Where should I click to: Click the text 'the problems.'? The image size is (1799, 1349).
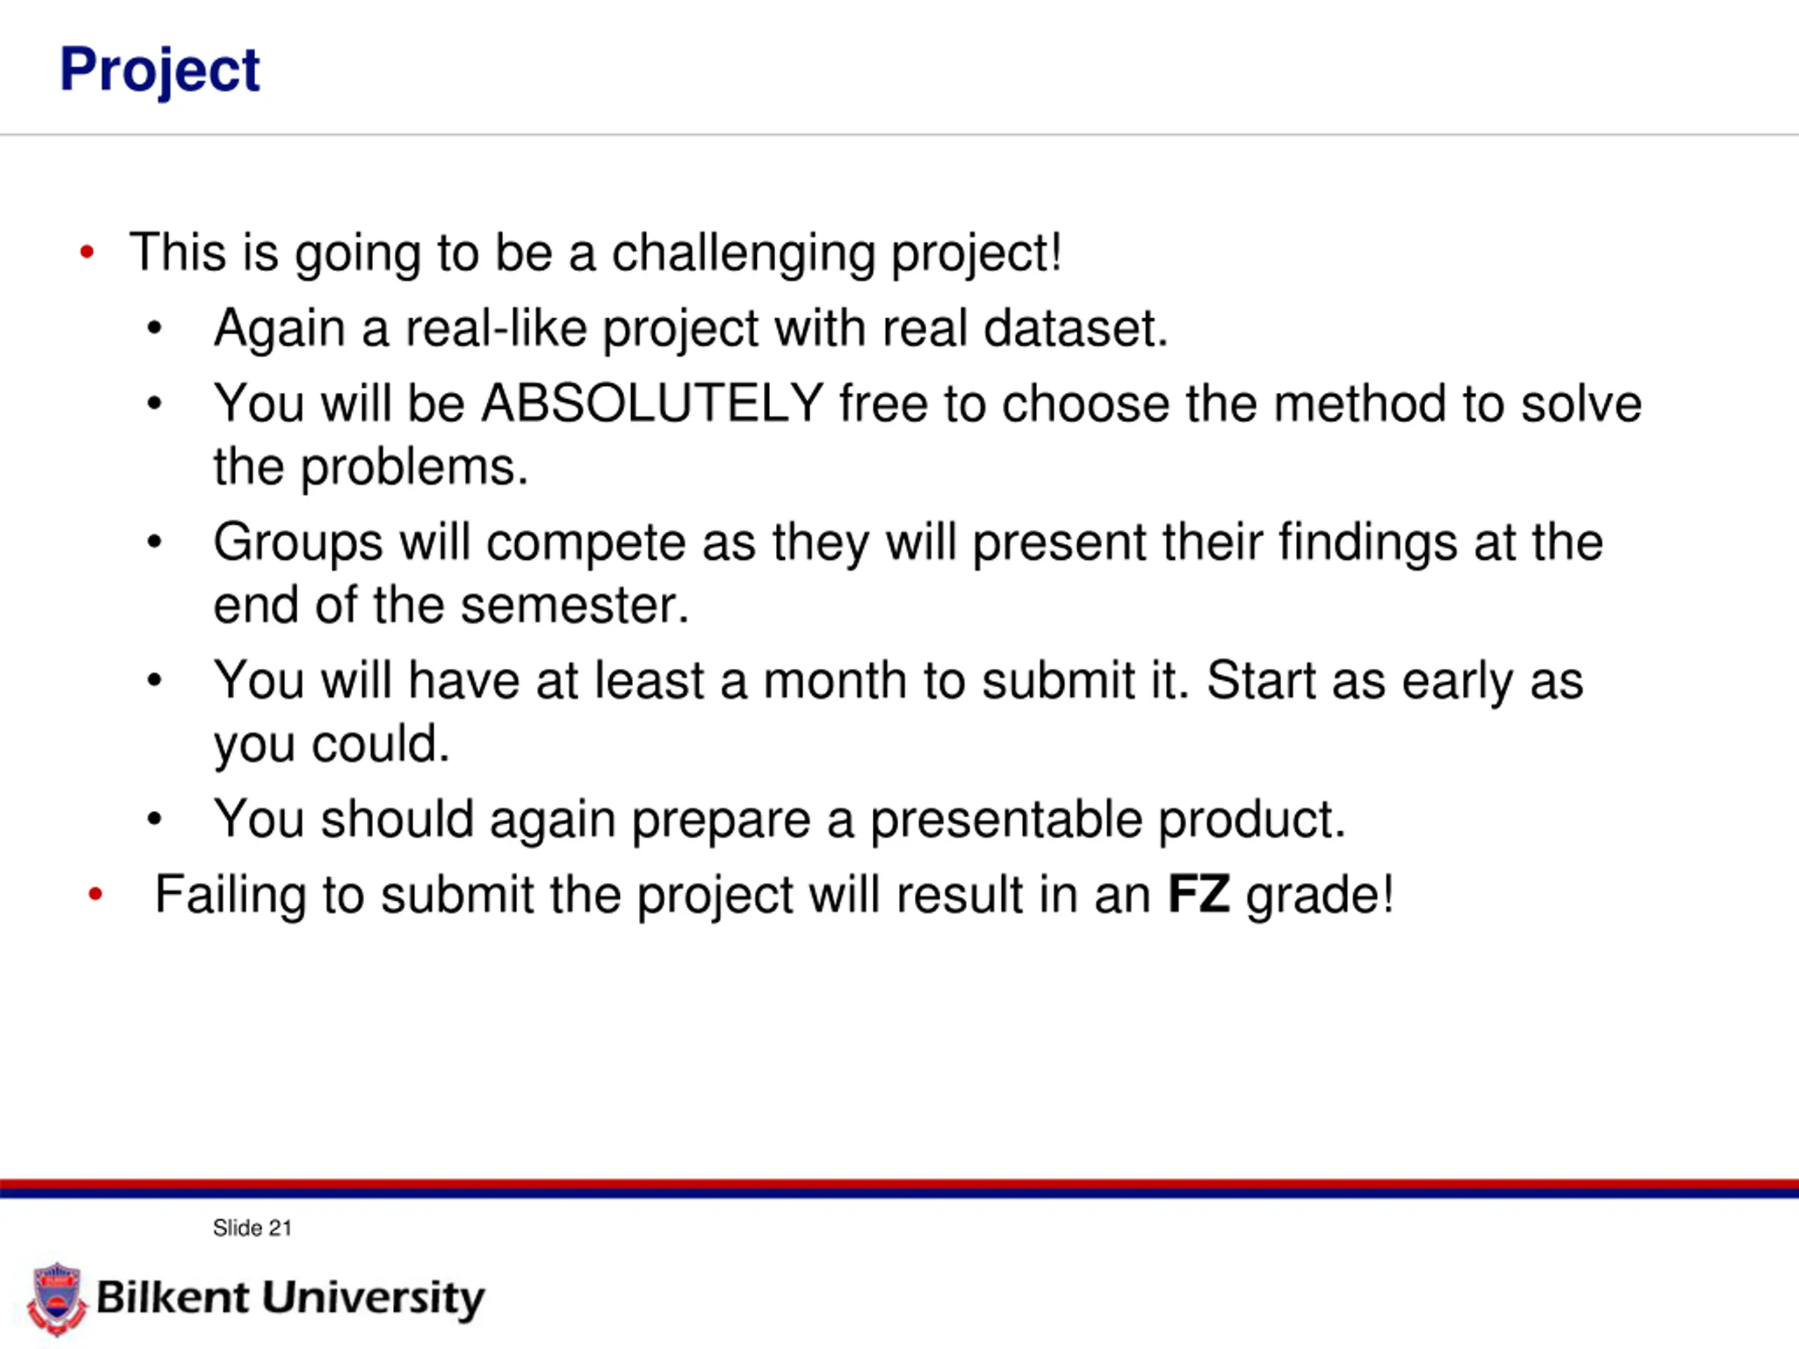pos(371,469)
